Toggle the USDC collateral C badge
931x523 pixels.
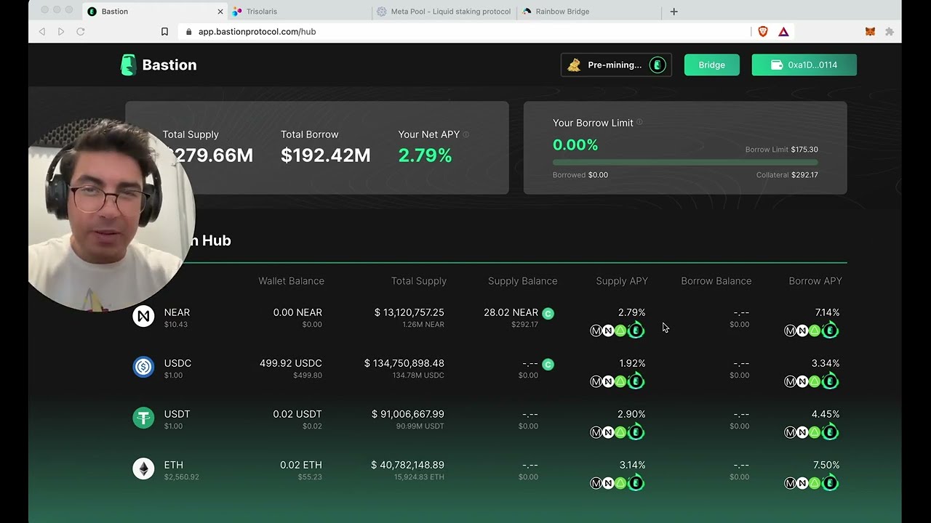548,365
